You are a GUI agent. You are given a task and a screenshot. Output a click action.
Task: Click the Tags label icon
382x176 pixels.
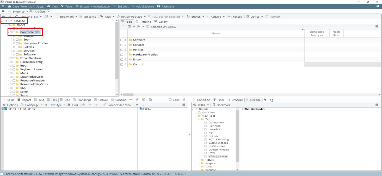(102, 16)
